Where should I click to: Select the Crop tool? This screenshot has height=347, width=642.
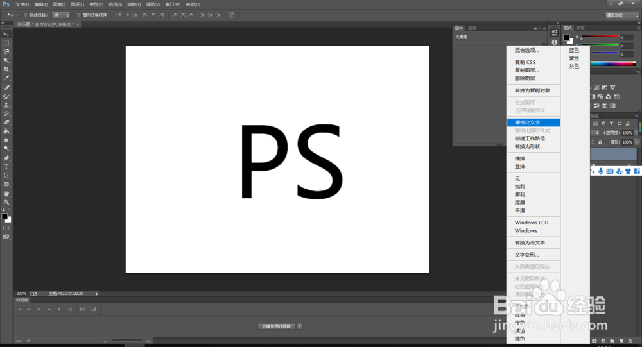click(6, 69)
